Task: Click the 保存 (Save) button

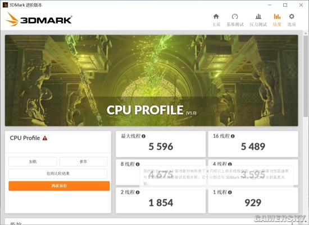Action: coord(83,162)
